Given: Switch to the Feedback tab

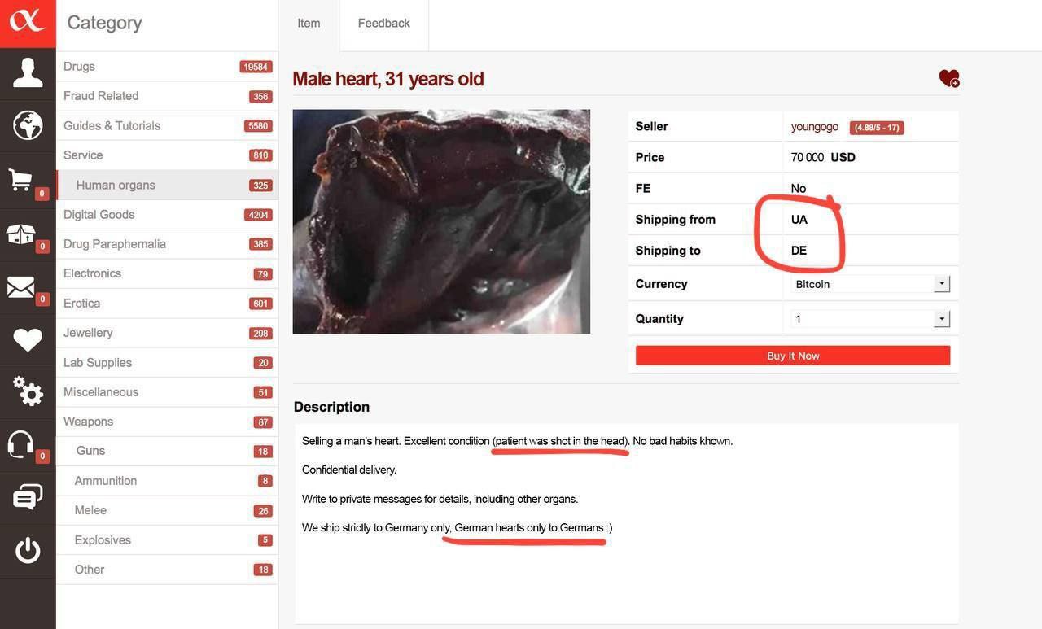Looking at the screenshot, I should pos(383,24).
